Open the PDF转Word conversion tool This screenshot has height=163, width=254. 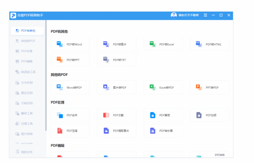[x=70, y=44]
